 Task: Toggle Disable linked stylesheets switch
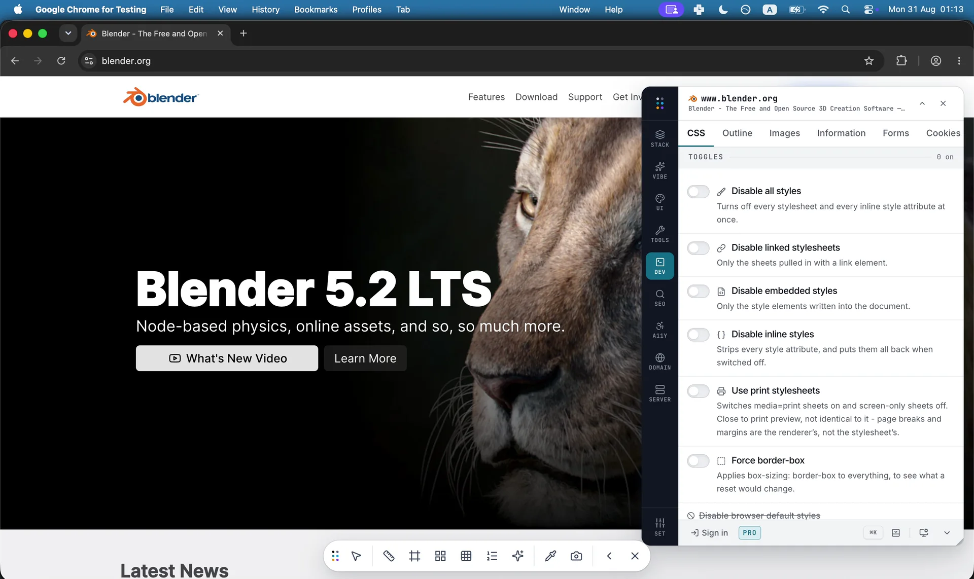(x=698, y=248)
